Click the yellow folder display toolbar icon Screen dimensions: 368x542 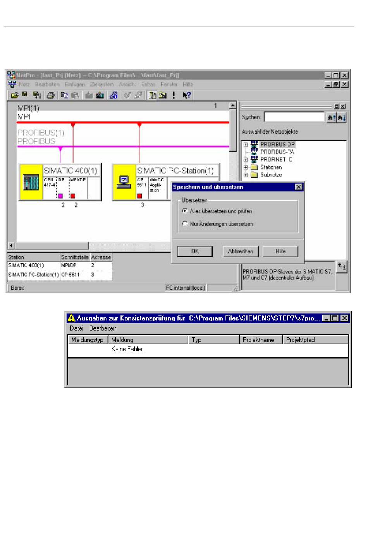point(163,95)
